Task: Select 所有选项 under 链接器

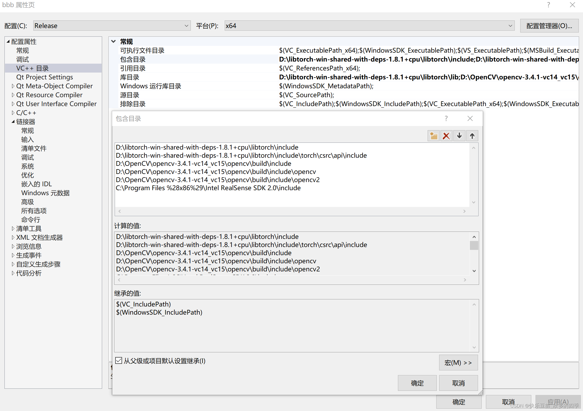Action: pos(34,211)
